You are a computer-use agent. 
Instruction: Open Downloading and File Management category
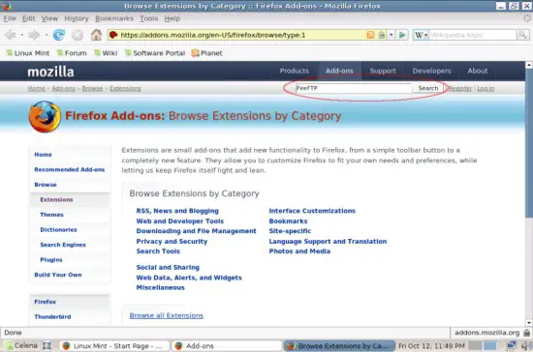tap(196, 231)
